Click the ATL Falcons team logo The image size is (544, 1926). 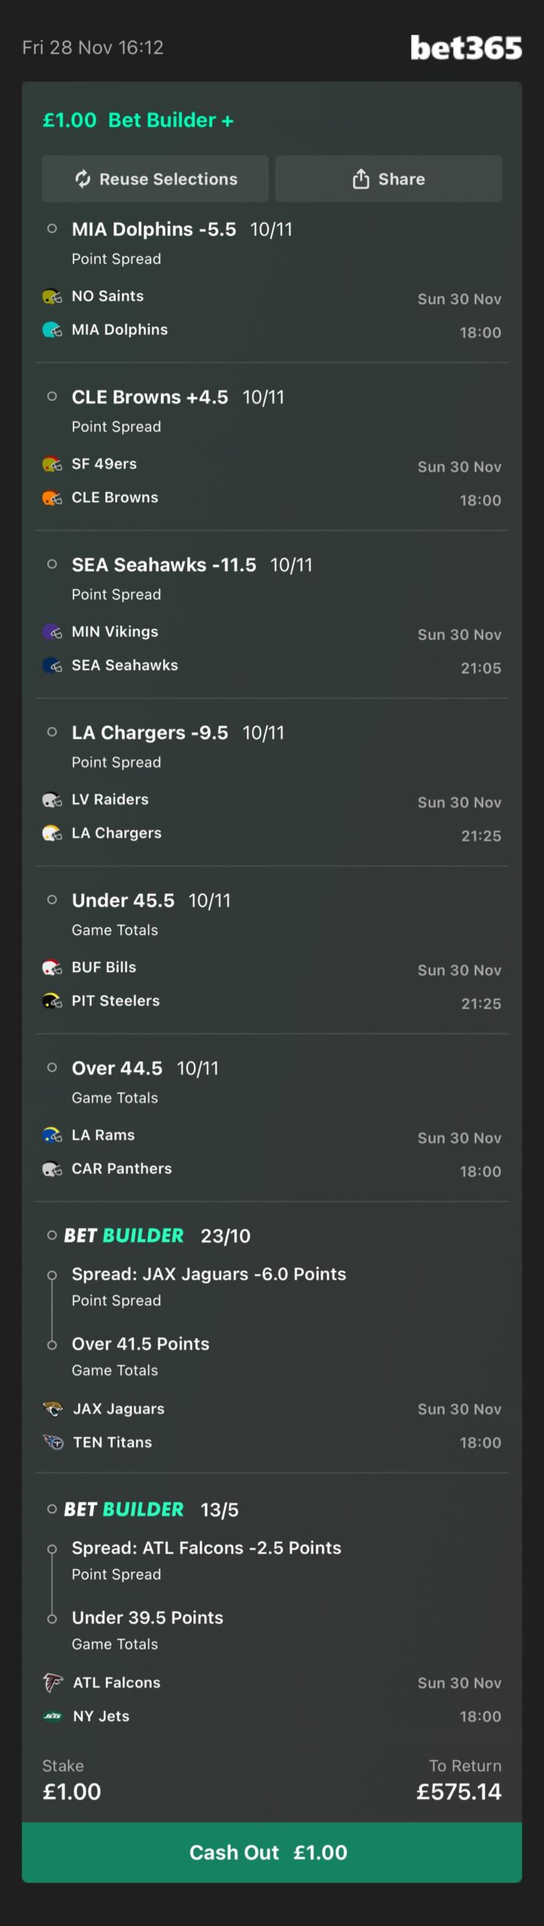[x=53, y=1682]
